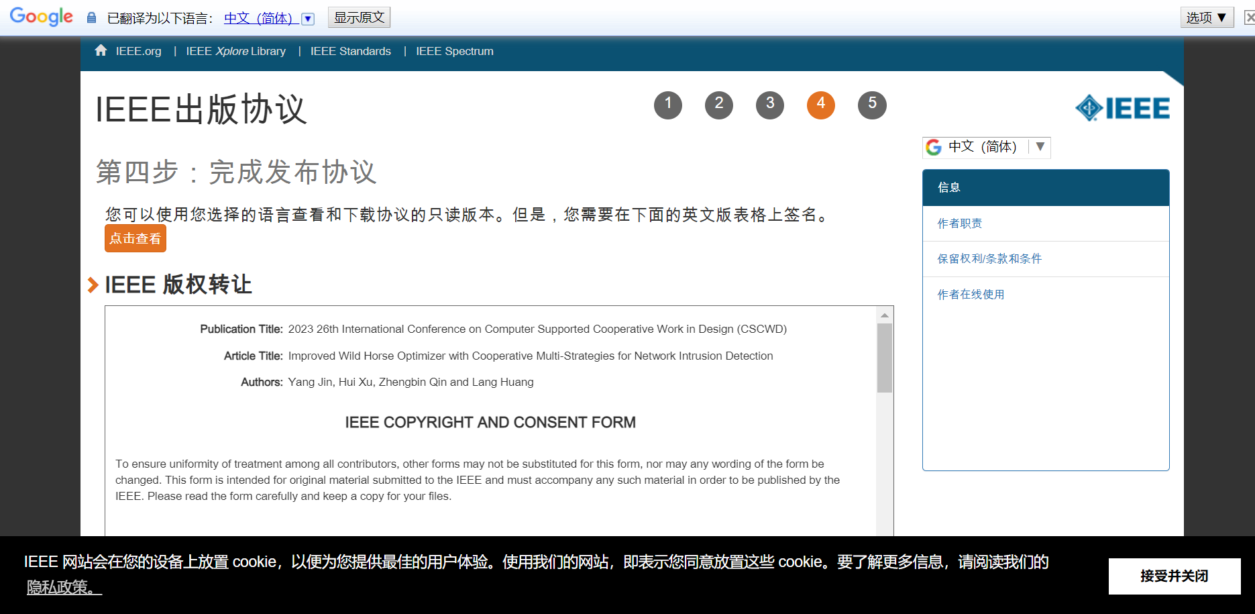The image size is (1255, 614).
Task: Select step 1 circle
Action: (x=667, y=105)
